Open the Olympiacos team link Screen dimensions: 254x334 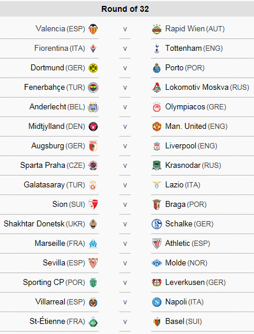pos(185,107)
